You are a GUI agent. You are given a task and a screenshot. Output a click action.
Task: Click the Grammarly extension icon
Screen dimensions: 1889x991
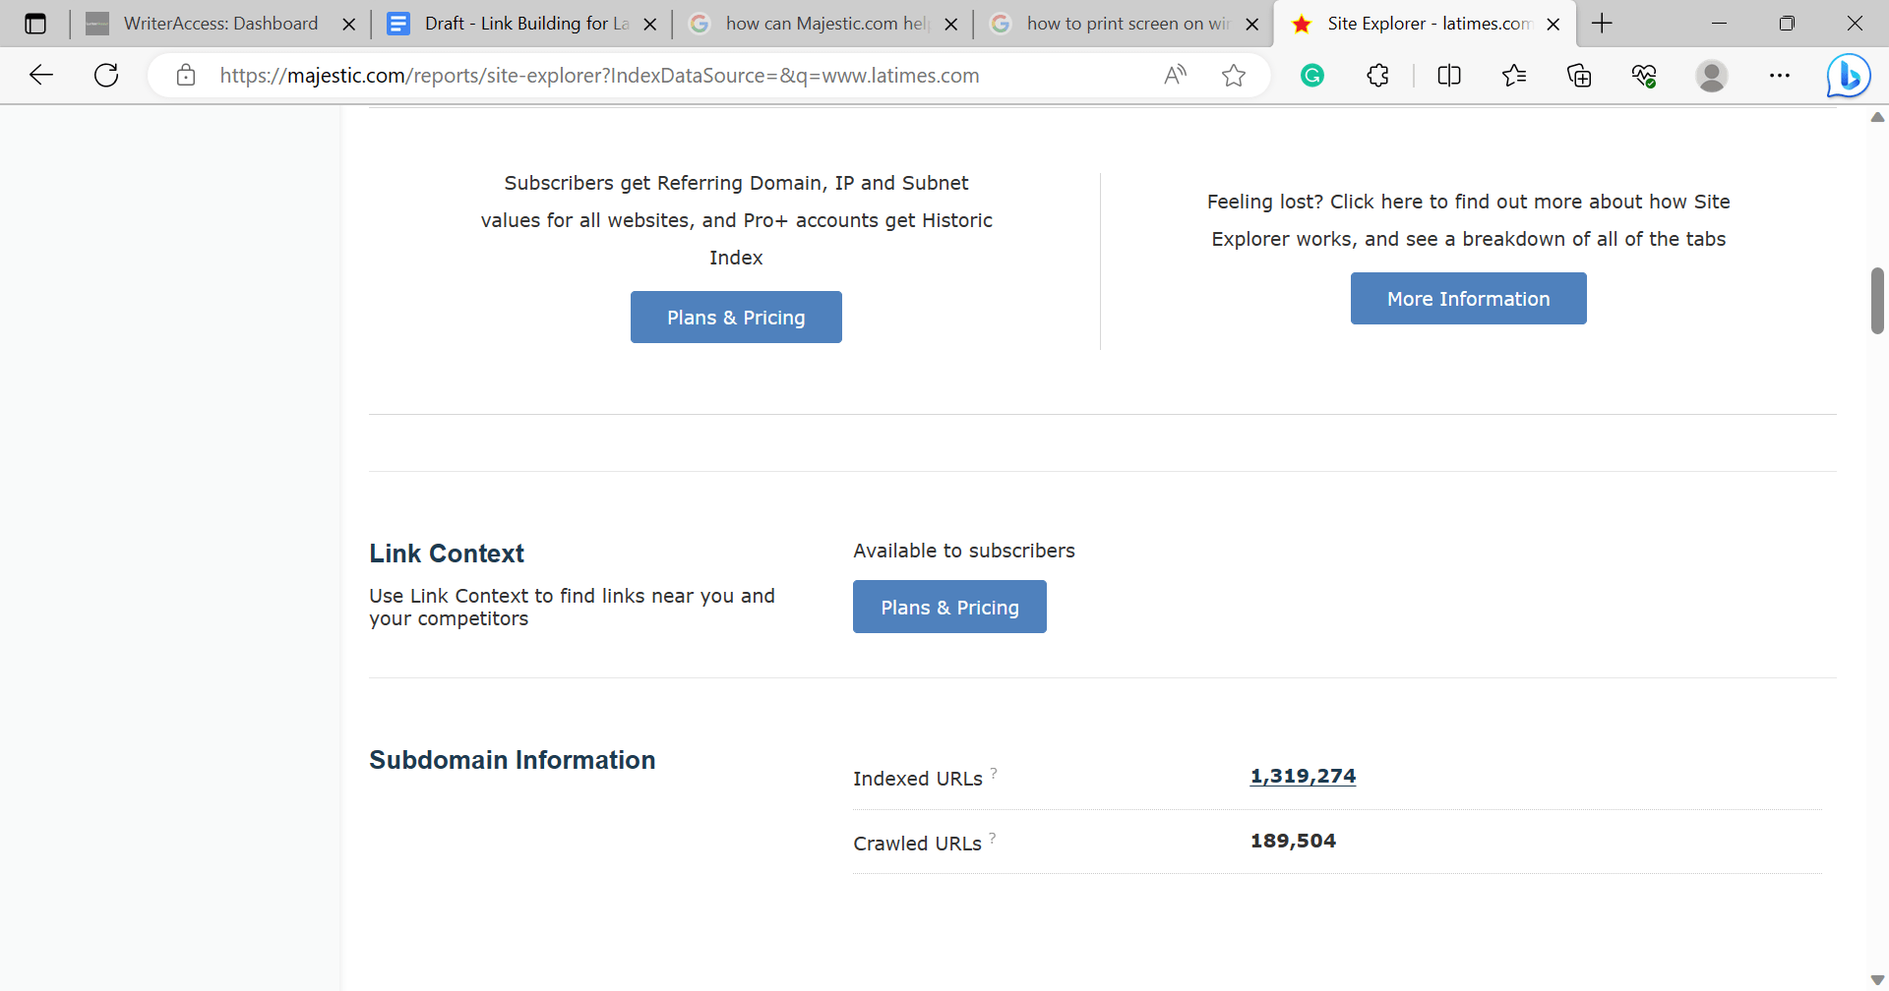[1311, 75]
